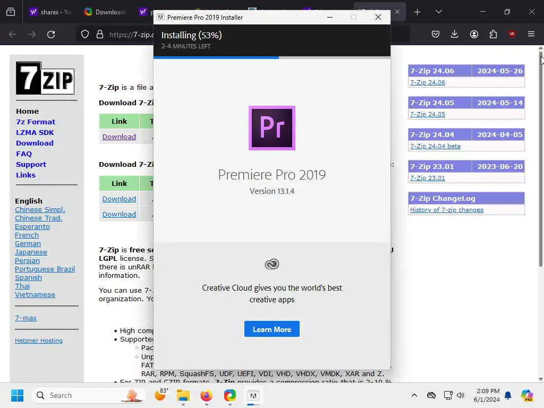Open 7-Zip 24.04 beta link
Viewport: 544px width, 408px height.
coord(435,146)
